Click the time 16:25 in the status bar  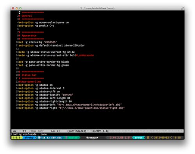[177, 138]
